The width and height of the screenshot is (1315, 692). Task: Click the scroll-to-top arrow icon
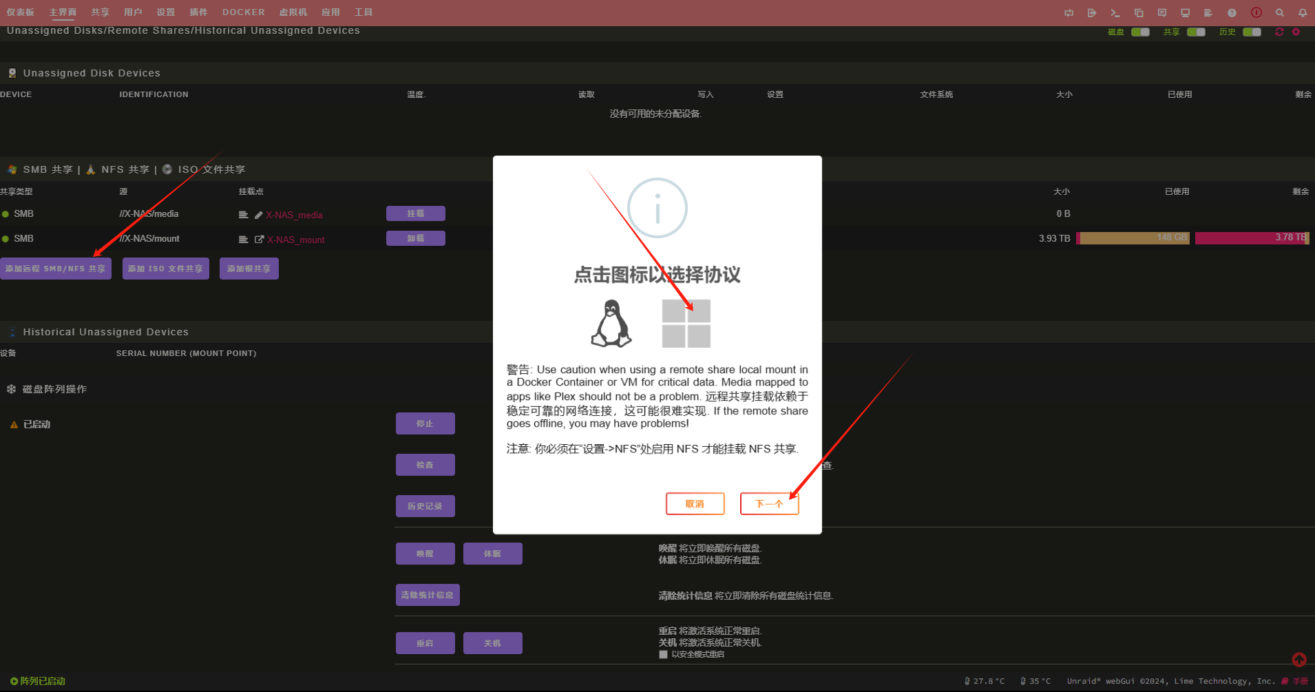click(x=1298, y=660)
